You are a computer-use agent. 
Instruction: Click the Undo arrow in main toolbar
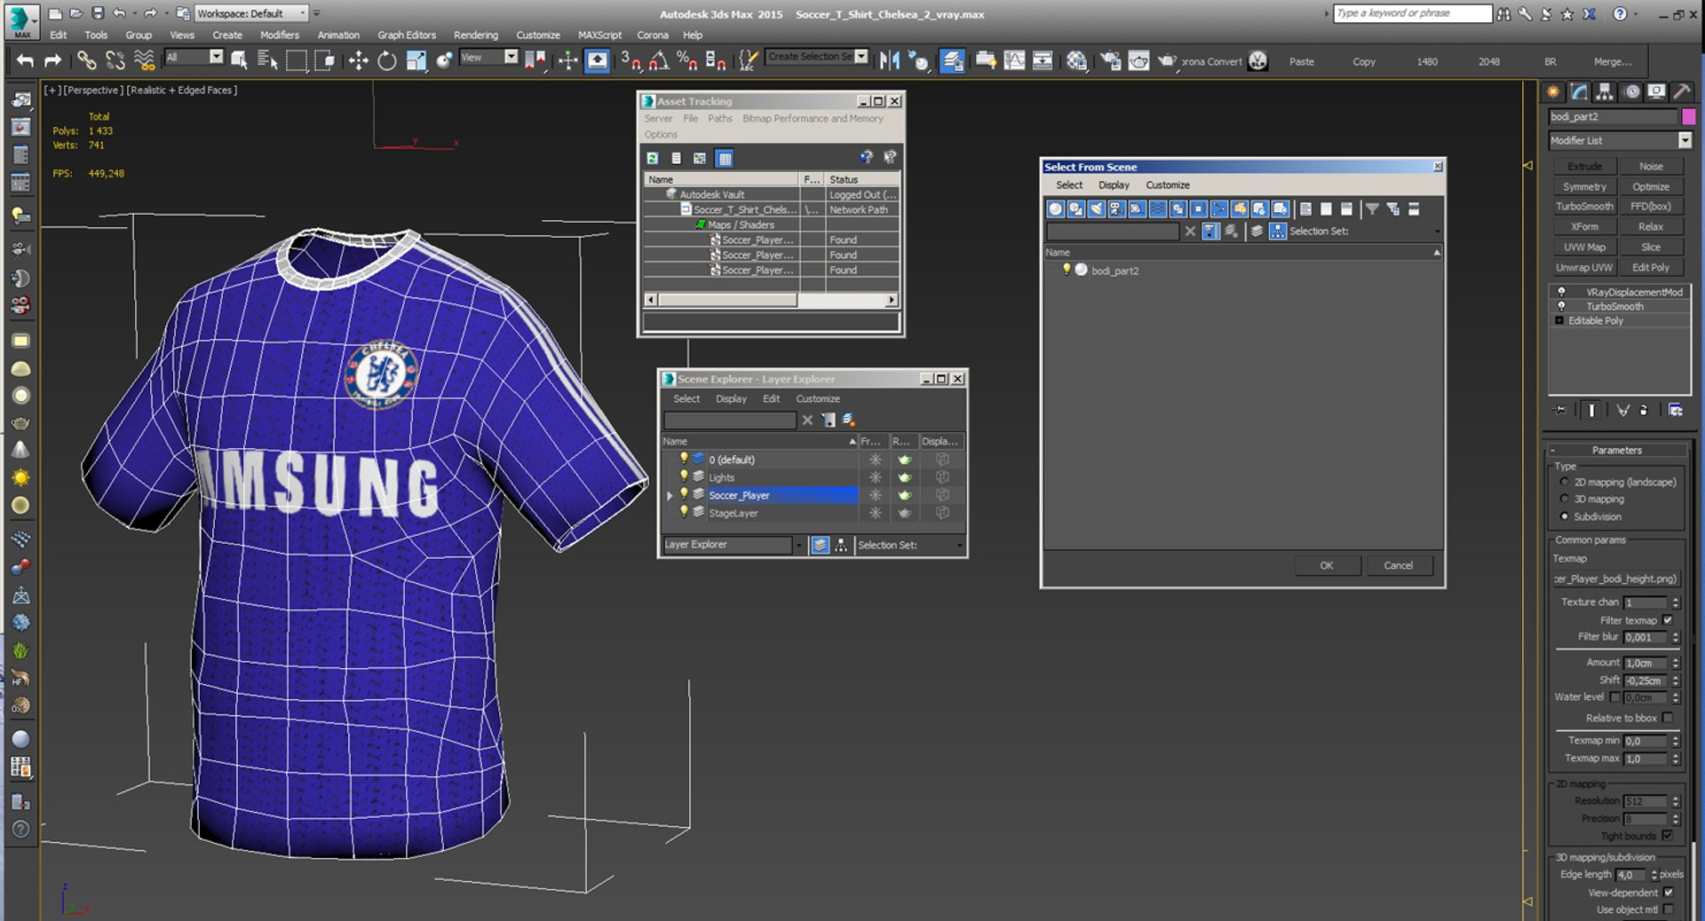click(25, 60)
